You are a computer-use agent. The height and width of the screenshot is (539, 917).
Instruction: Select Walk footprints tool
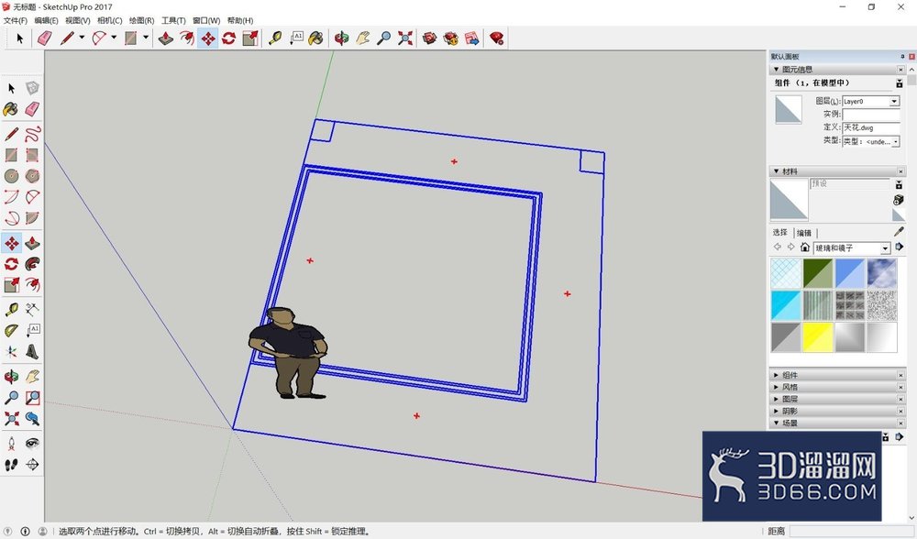12,465
